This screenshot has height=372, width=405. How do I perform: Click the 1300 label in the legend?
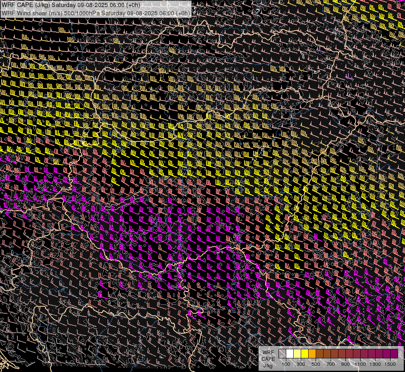point(375,364)
